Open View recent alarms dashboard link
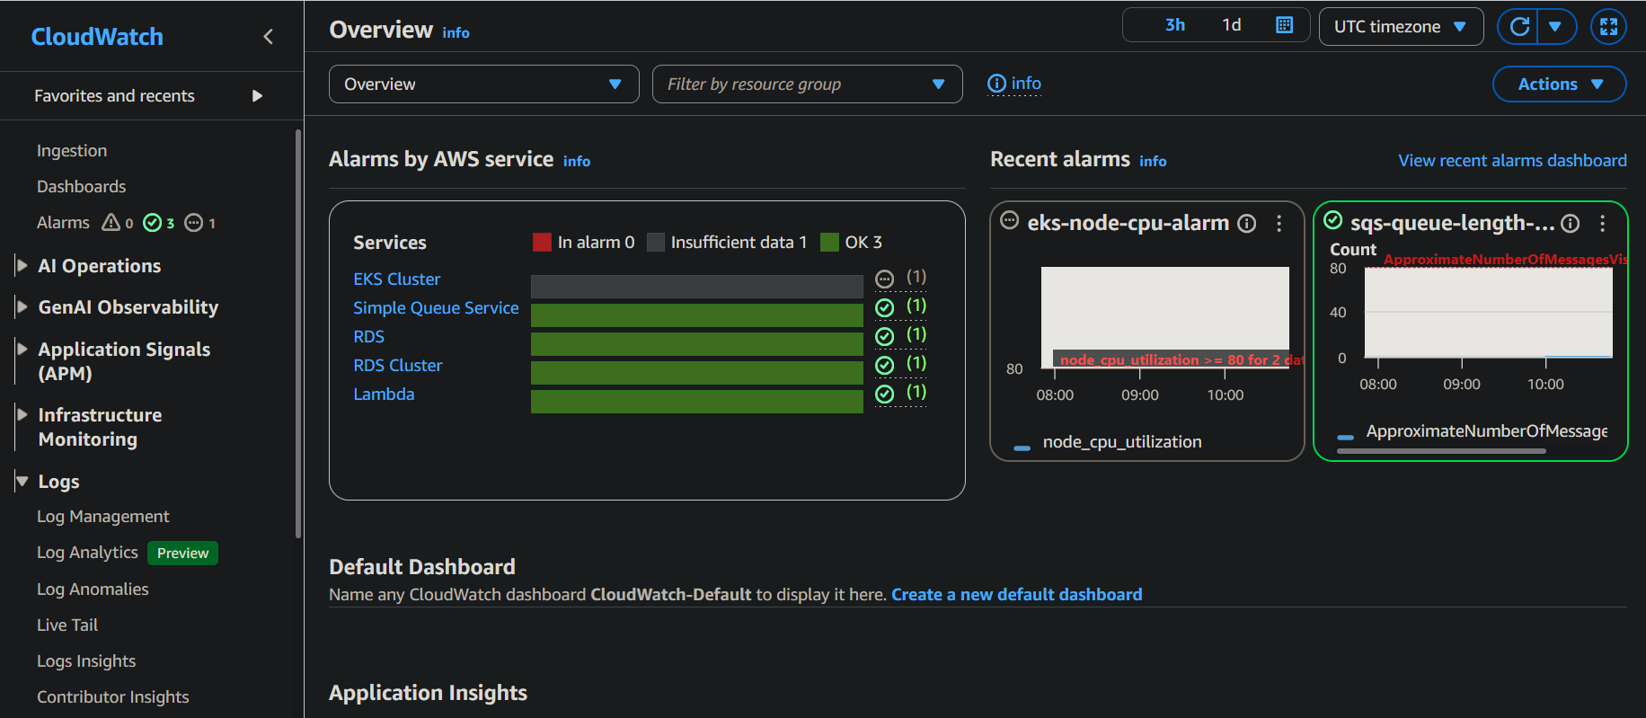This screenshot has width=1646, height=718. coord(1512,160)
